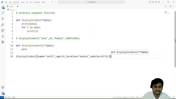Split the editor to the right
Image resolution: width=176 pixels, height=99 pixels.
coord(170,6)
